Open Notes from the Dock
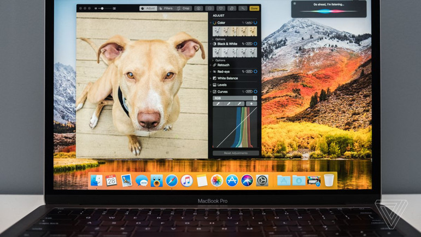Image resolution: width=421 pixels, height=237 pixels. pos(202,180)
